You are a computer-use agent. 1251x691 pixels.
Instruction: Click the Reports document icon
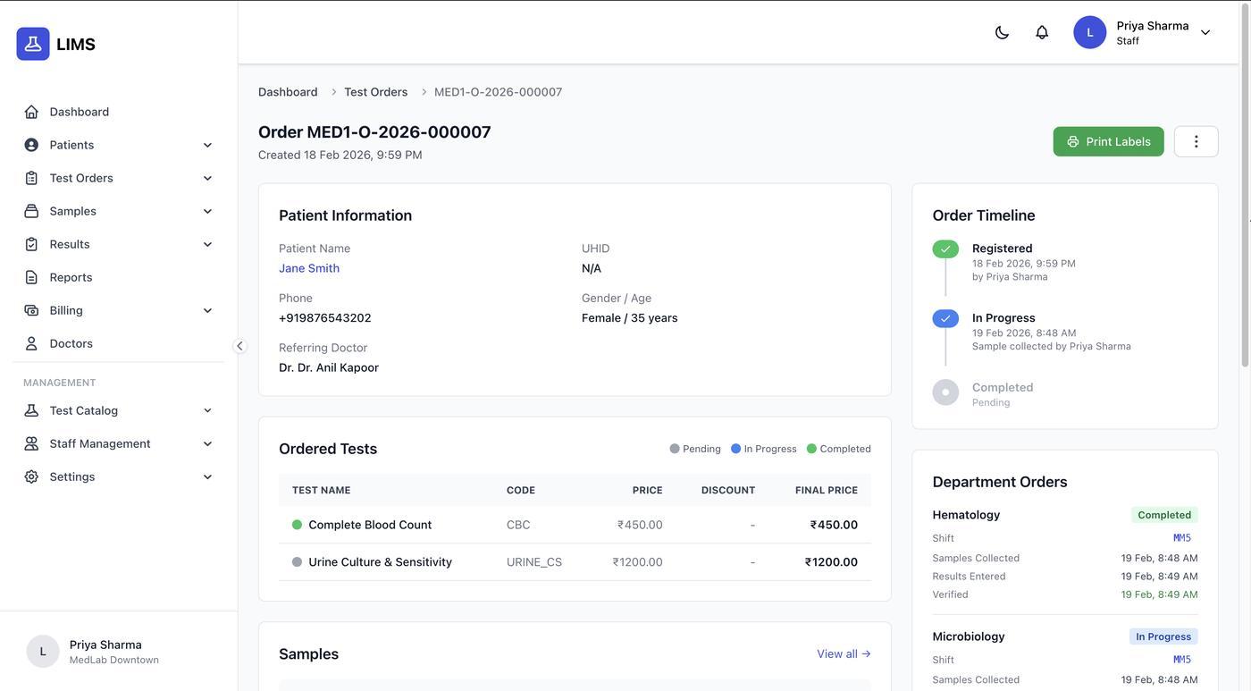point(31,277)
